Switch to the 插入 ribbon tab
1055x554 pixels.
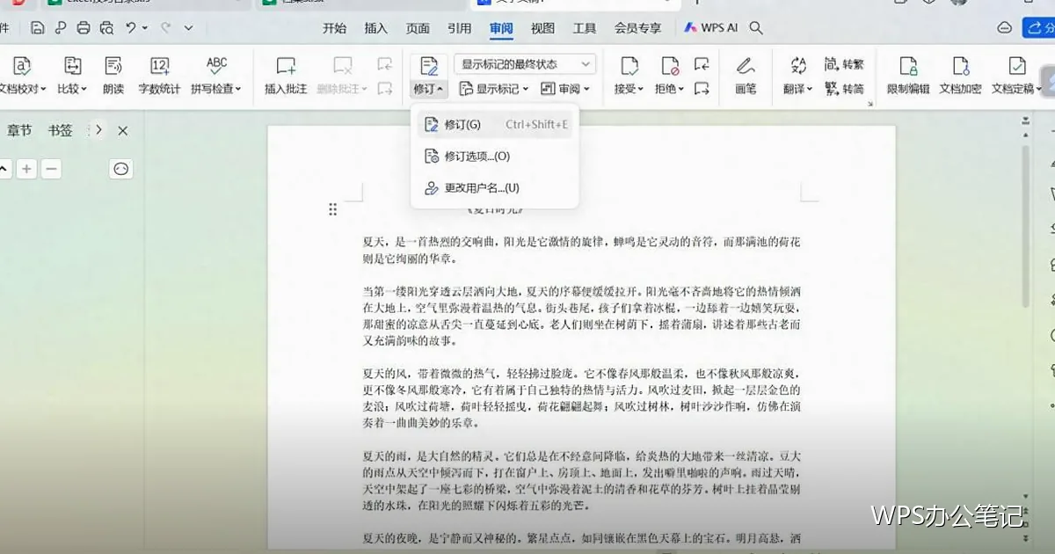(x=376, y=28)
